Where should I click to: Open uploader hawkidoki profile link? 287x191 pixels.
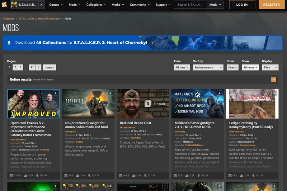click(136, 138)
